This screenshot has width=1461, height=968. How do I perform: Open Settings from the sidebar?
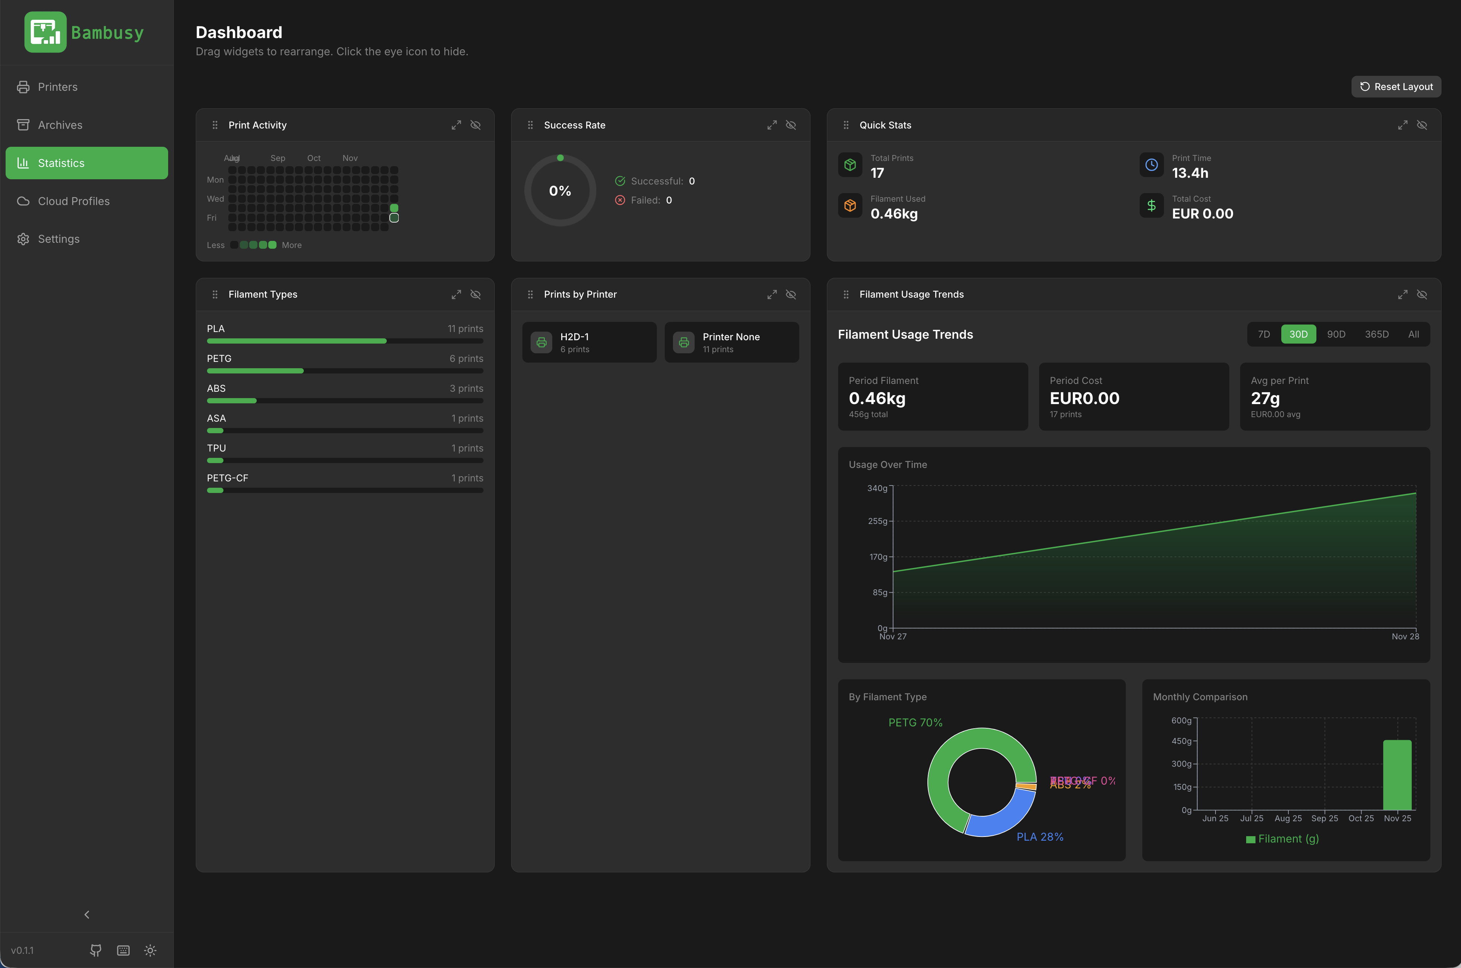[x=86, y=239]
